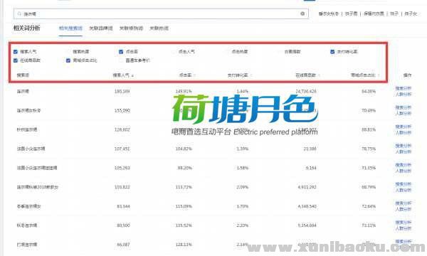The width and height of the screenshot is (427, 256).
Task: Uncheck the 商城点击占比 checkbox
Action: pos(68,60)
